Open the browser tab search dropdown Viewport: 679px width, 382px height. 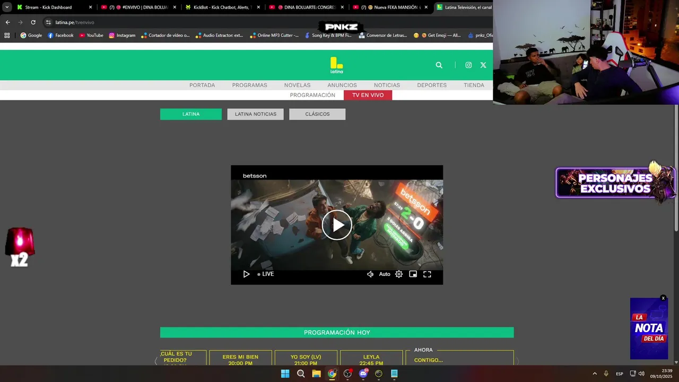7,7
